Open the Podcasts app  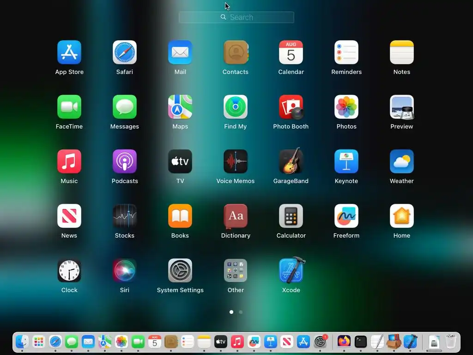(x=125, y=161)
